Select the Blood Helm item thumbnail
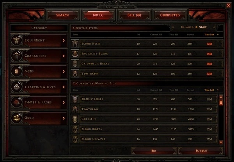 click(75, 44)
